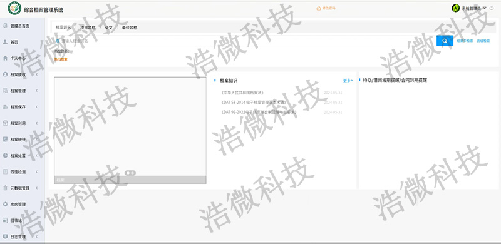Expand the 四性检测 chevron
Image resolution: width=501 pixels, height=244 pixels.
pyautogui.click(x=36, y=172)
